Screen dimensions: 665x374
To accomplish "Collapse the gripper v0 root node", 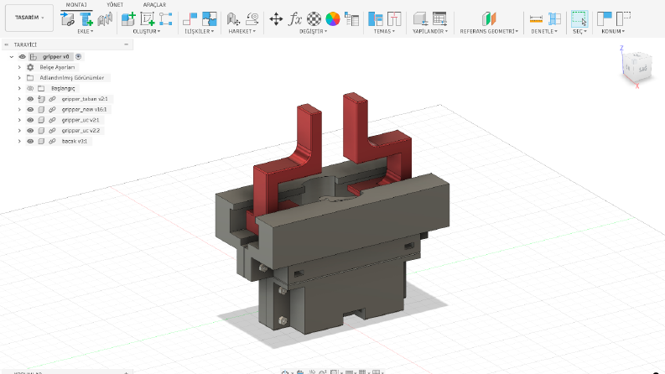I will point(12,56).
